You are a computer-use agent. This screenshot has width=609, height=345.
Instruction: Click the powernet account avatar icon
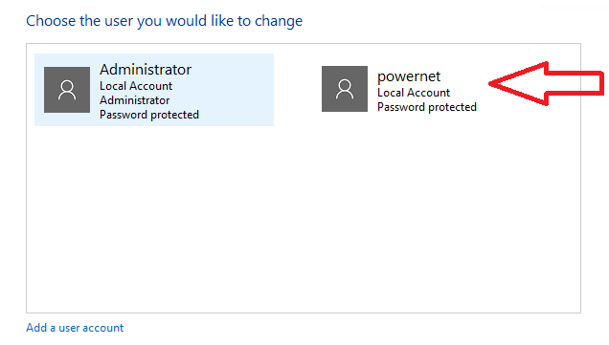tap(345, 89)
